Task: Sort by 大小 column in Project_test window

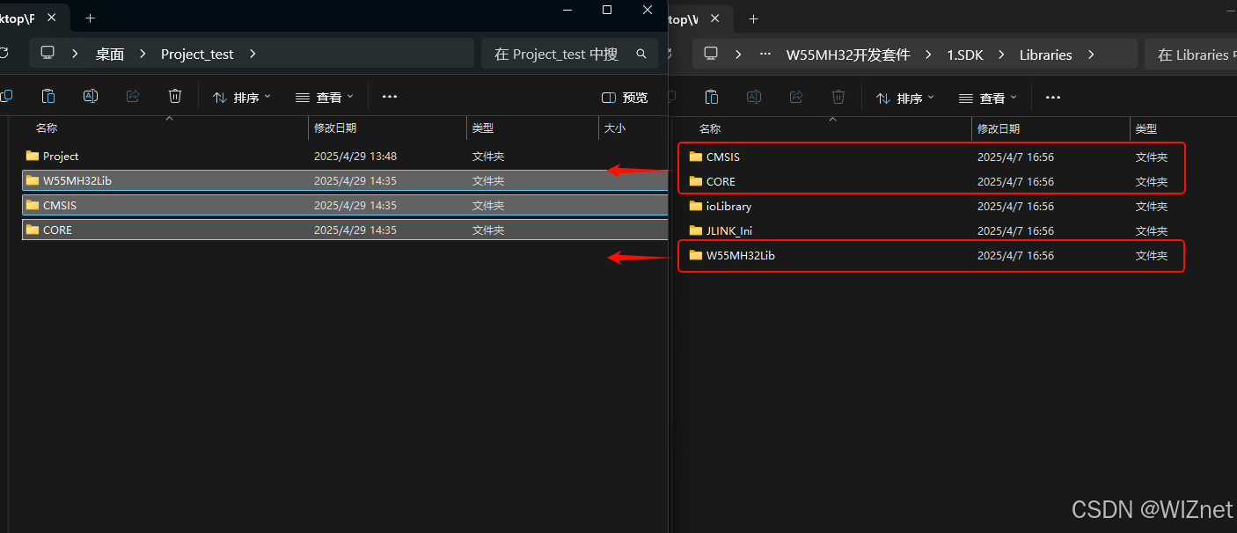Action: (614, 128)
